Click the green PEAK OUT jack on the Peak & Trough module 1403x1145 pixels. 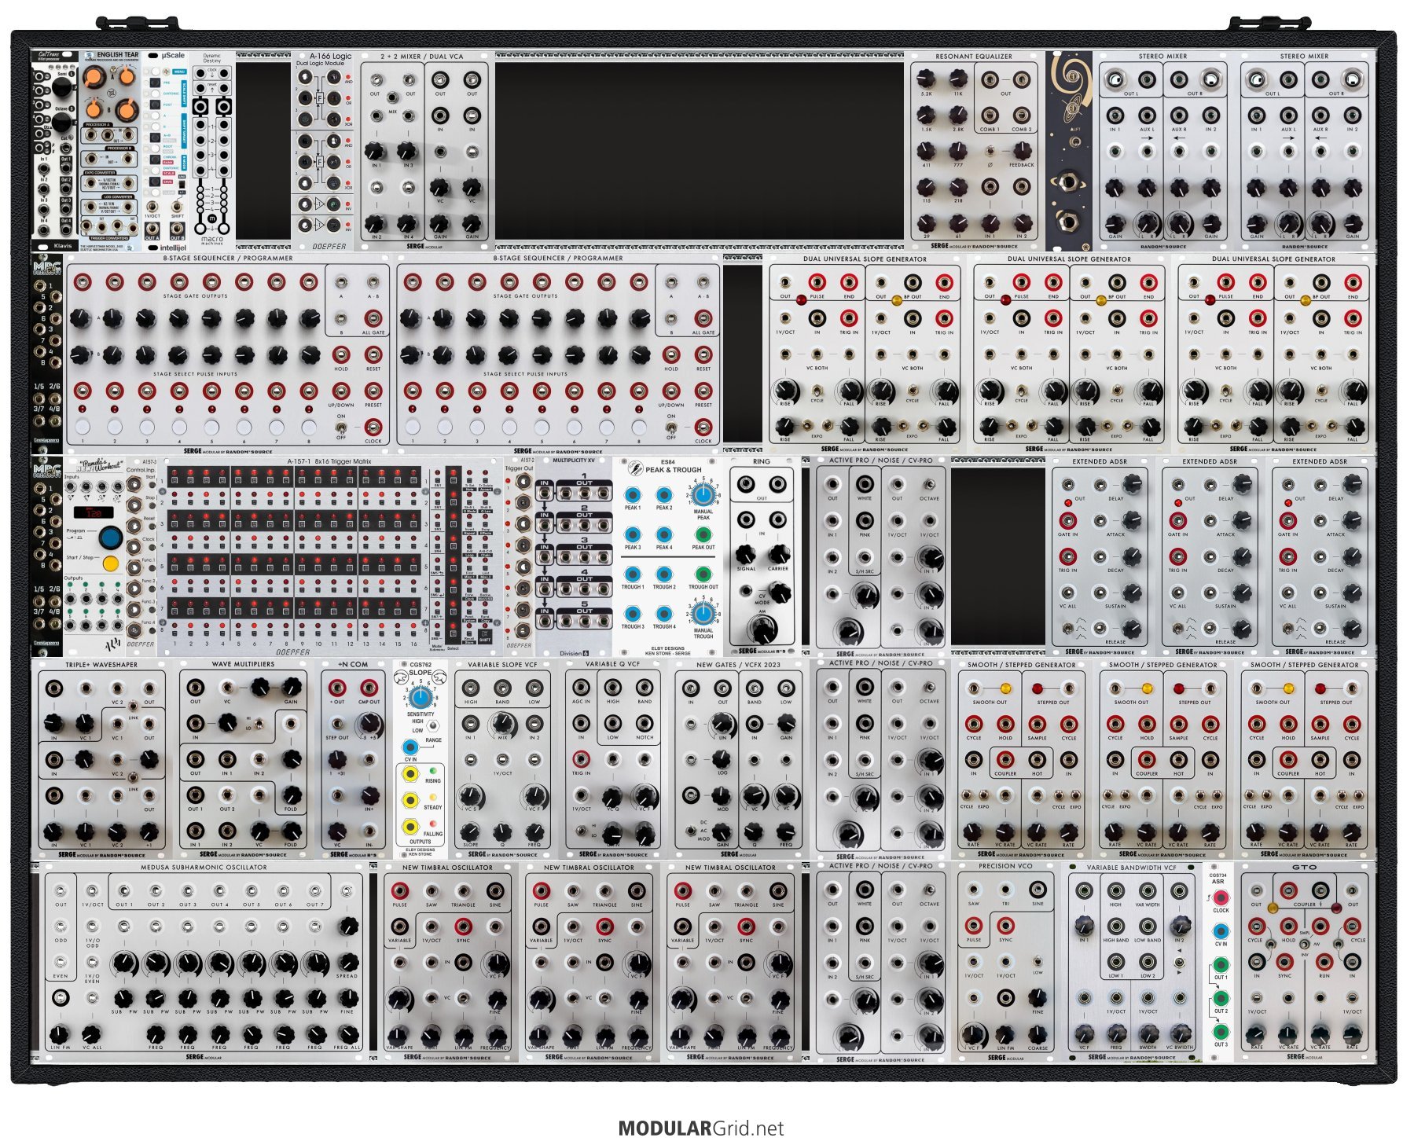click(x=703, y=535)
